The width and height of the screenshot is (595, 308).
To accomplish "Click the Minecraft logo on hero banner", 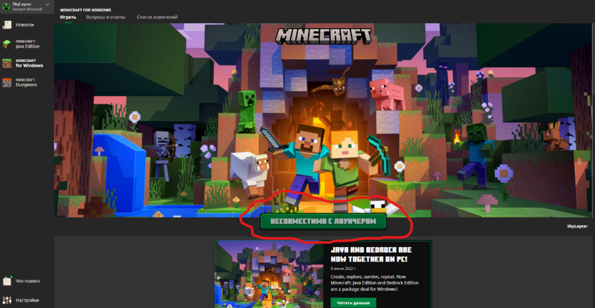I will 323,36.
